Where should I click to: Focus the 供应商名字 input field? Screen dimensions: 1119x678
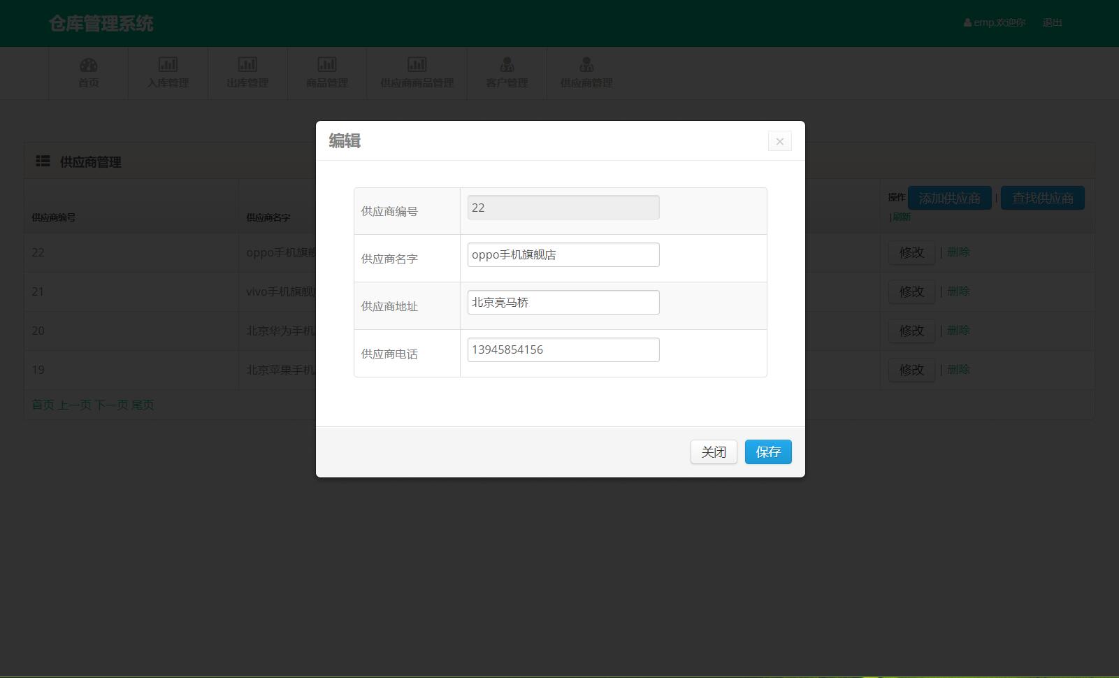[563, 255]
